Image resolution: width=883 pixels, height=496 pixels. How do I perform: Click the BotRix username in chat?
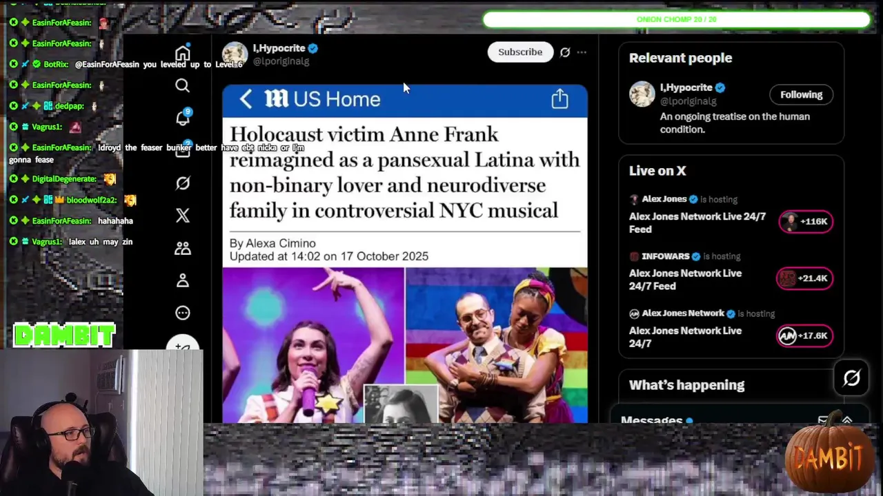point(56,64)
